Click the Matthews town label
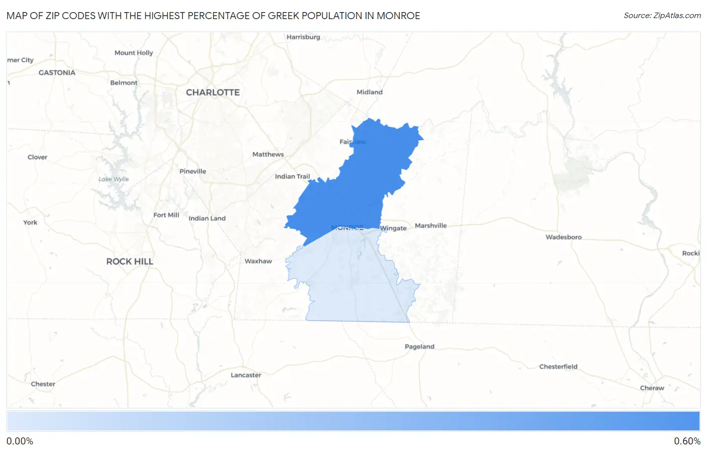 268,154
